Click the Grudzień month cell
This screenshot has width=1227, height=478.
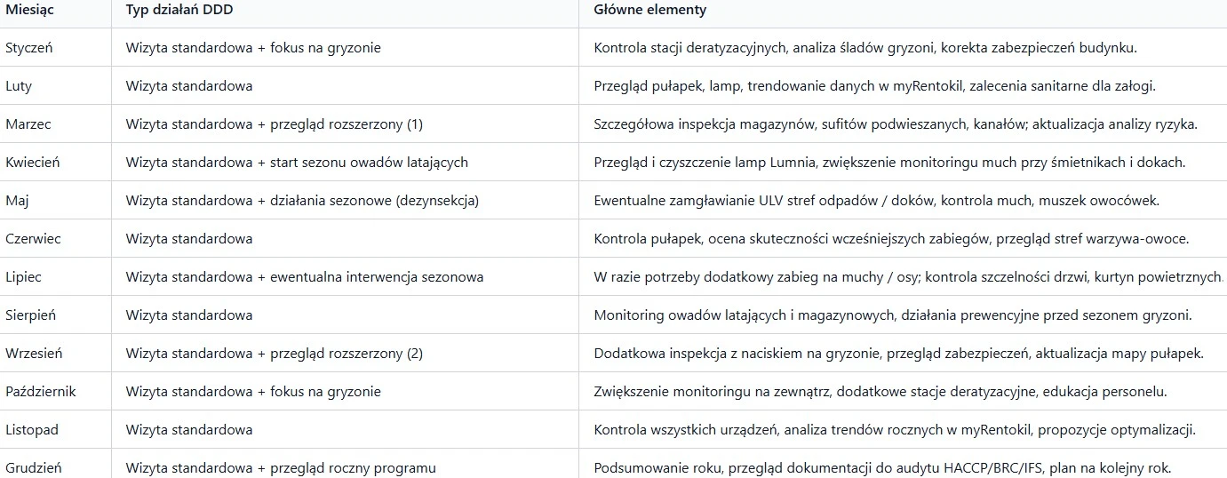pos(55,464)
